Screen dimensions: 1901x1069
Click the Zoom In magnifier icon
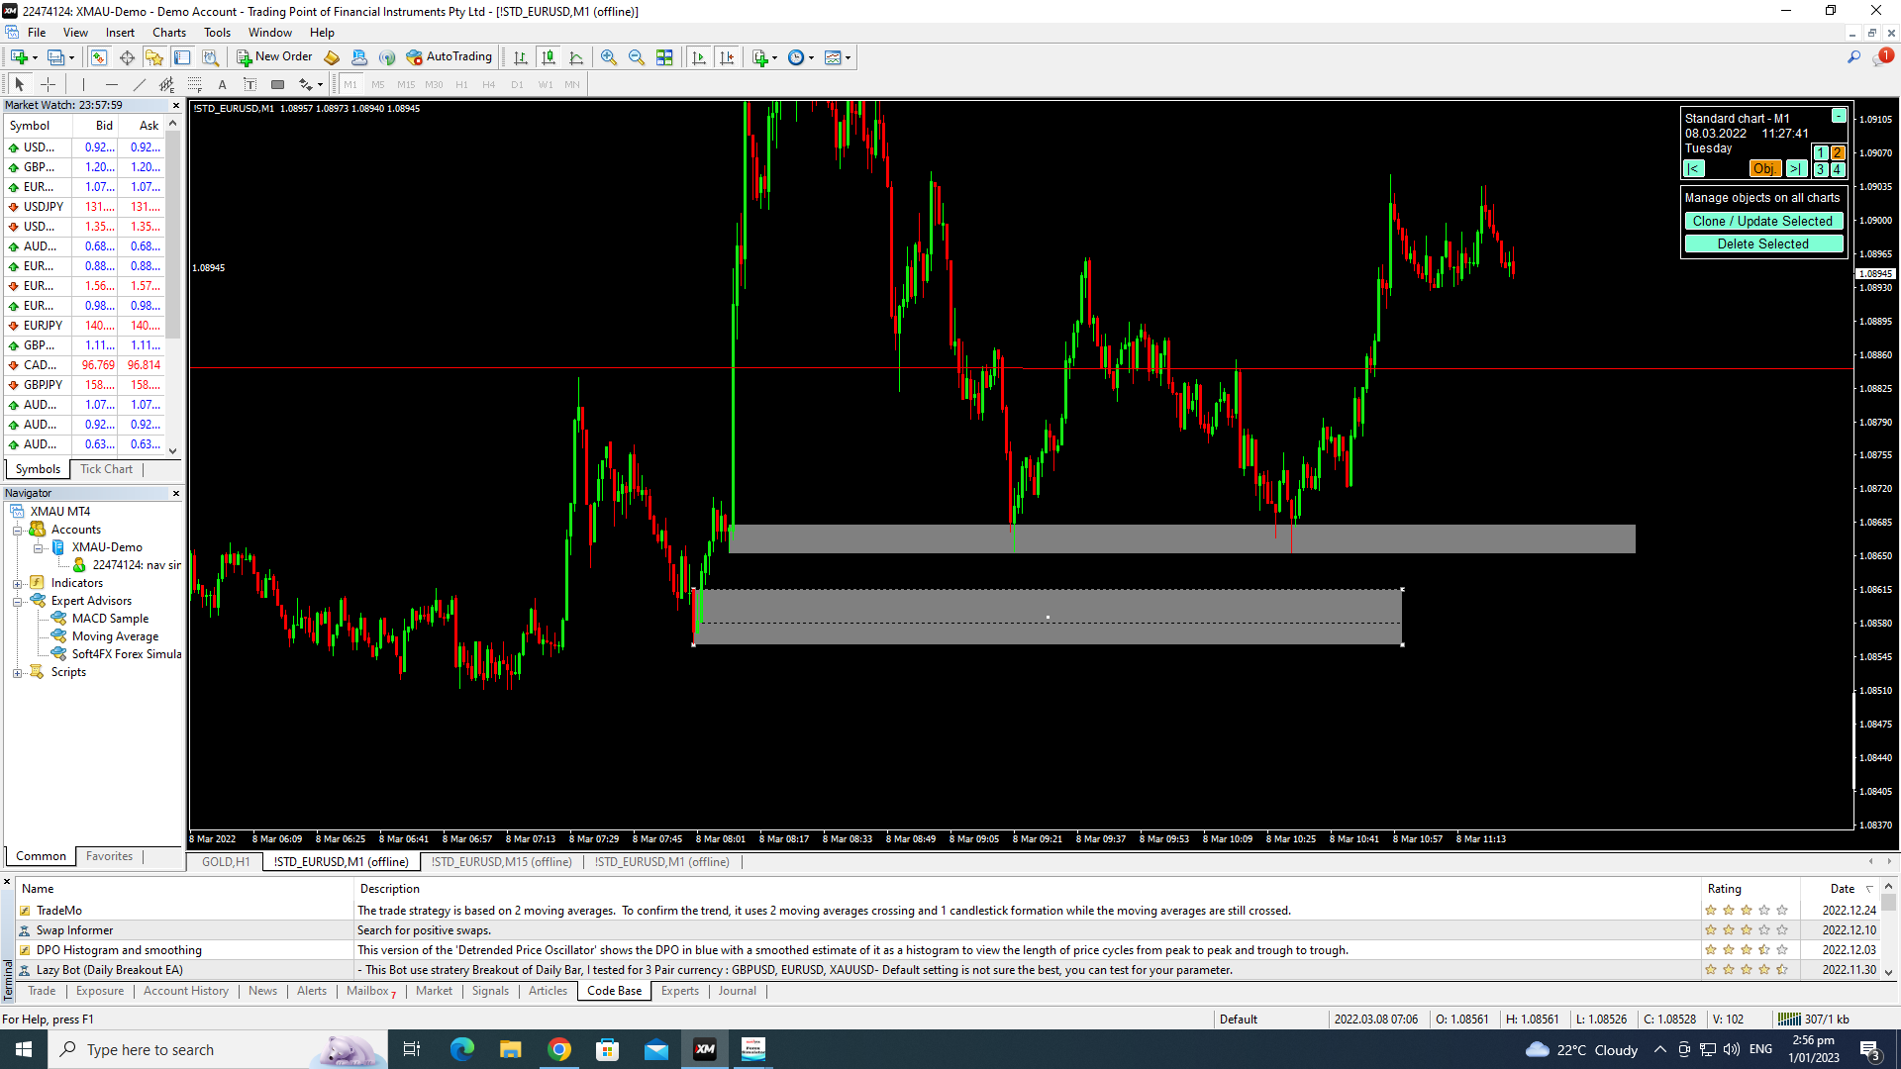point(609,57)
